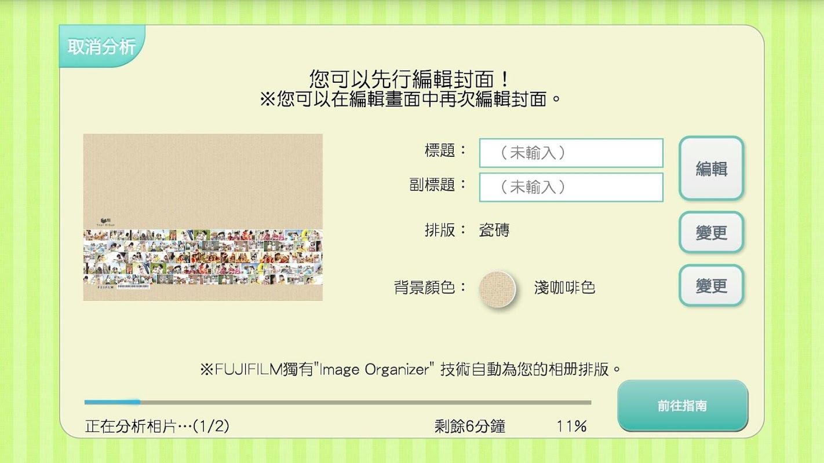824x463 pixels.
Task: Go to the guide with 前往指南
Action: [683, 405]
